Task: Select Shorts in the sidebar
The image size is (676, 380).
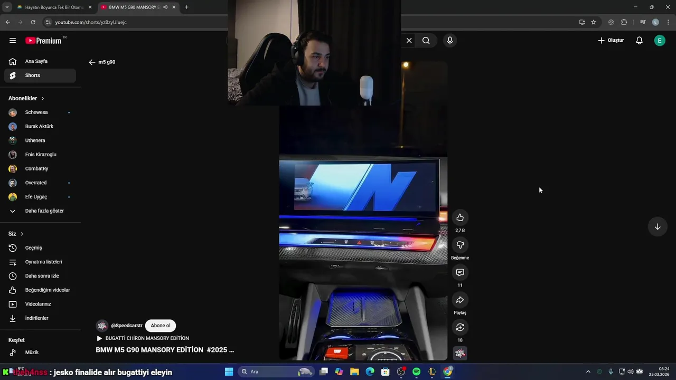Action: pyautogui.click(x=40, y=75)
